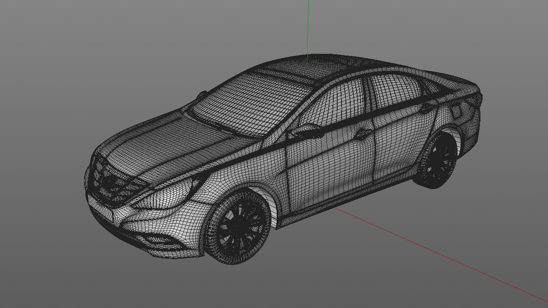Click the green vertical axis line
Screen dimensions: 548x308
[308, 31]
